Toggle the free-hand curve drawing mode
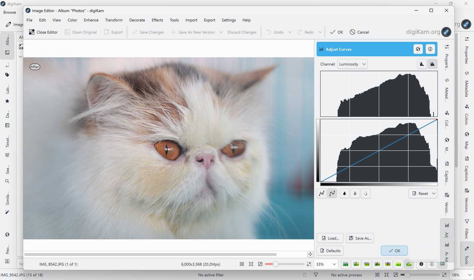 pos(321,193)
